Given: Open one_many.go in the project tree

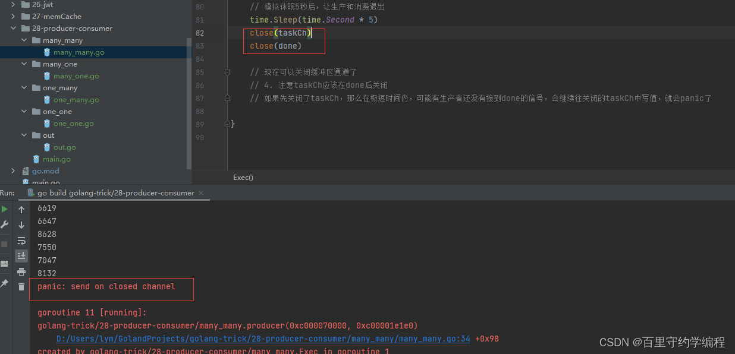Looking at the screenshot, I should point(76,100).
